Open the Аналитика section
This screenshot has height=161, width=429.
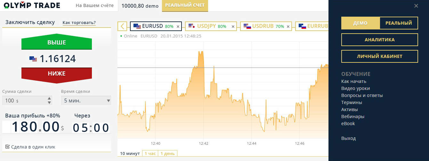[x=379, y=40]
